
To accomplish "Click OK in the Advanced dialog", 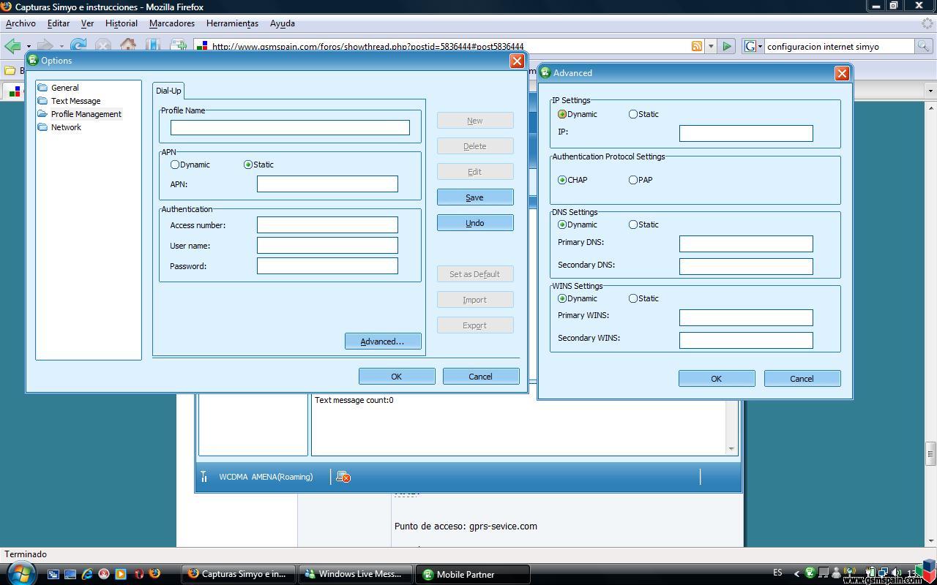I will point(717,379).
